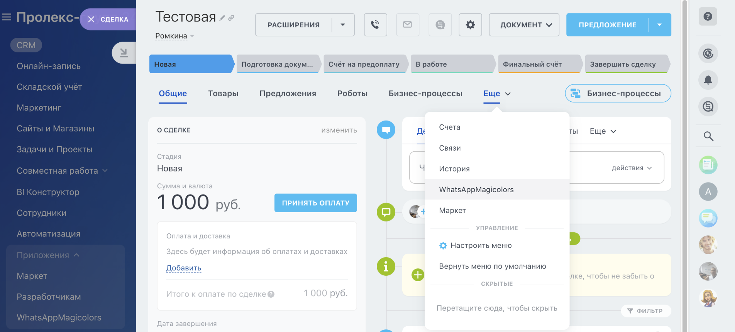
Task: Click the gear icon beside Настроить меню
Action: 443,246
